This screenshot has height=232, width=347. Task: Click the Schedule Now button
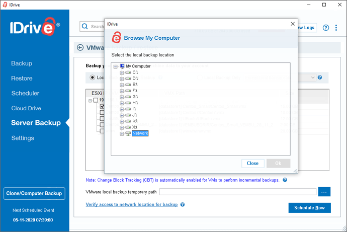[309, 208]
